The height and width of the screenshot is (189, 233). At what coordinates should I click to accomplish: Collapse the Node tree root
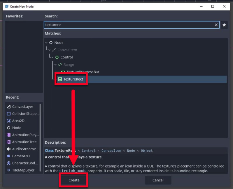point(46,43)
